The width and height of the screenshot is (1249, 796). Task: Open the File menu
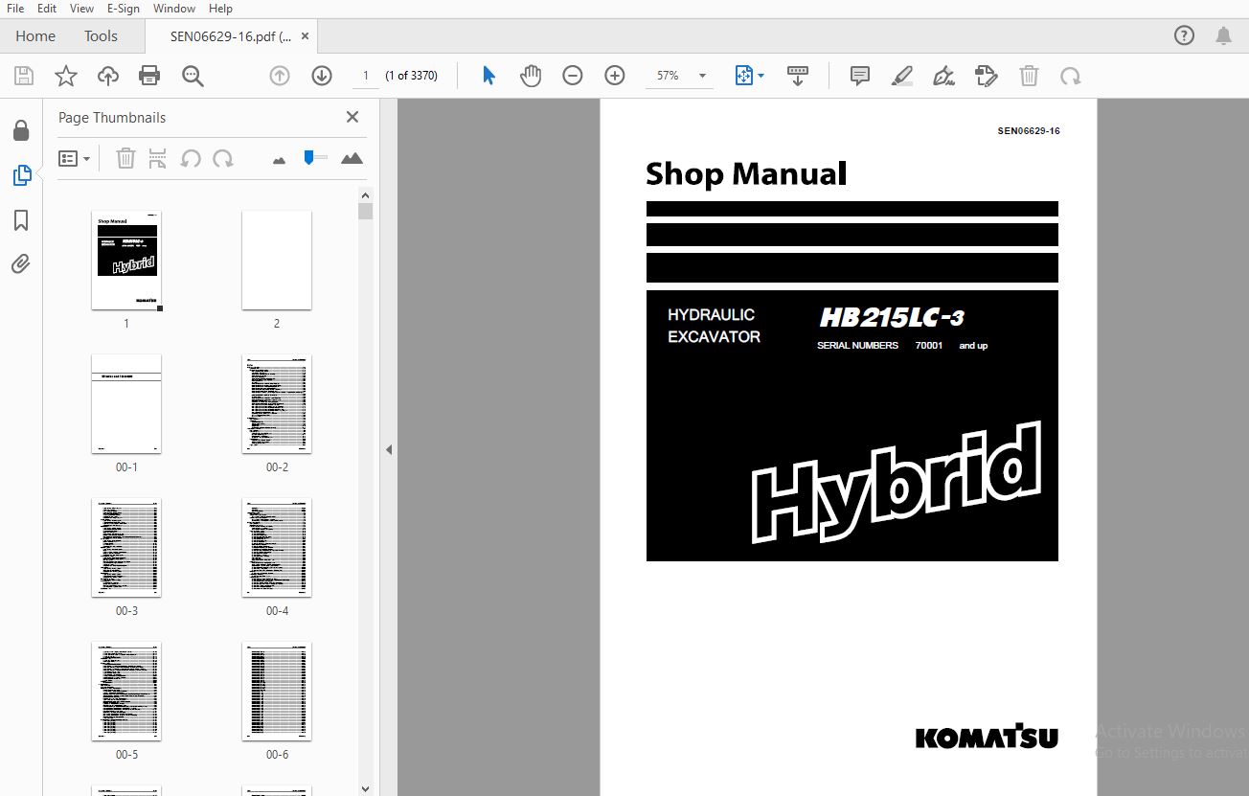(x=15, y=9)
